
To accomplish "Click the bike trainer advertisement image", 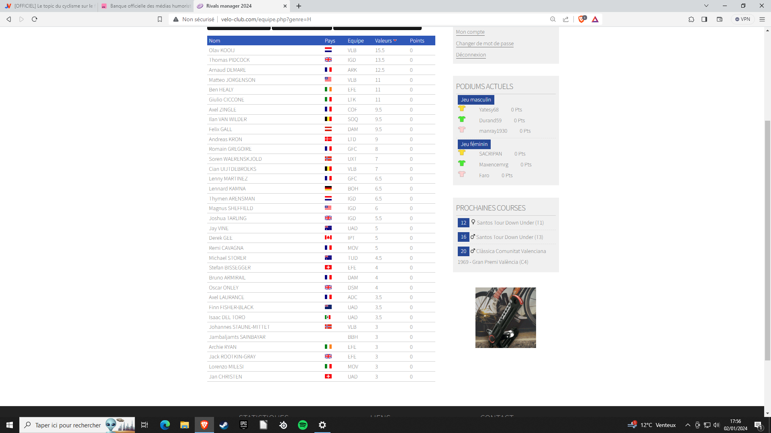I will (506, 318).
